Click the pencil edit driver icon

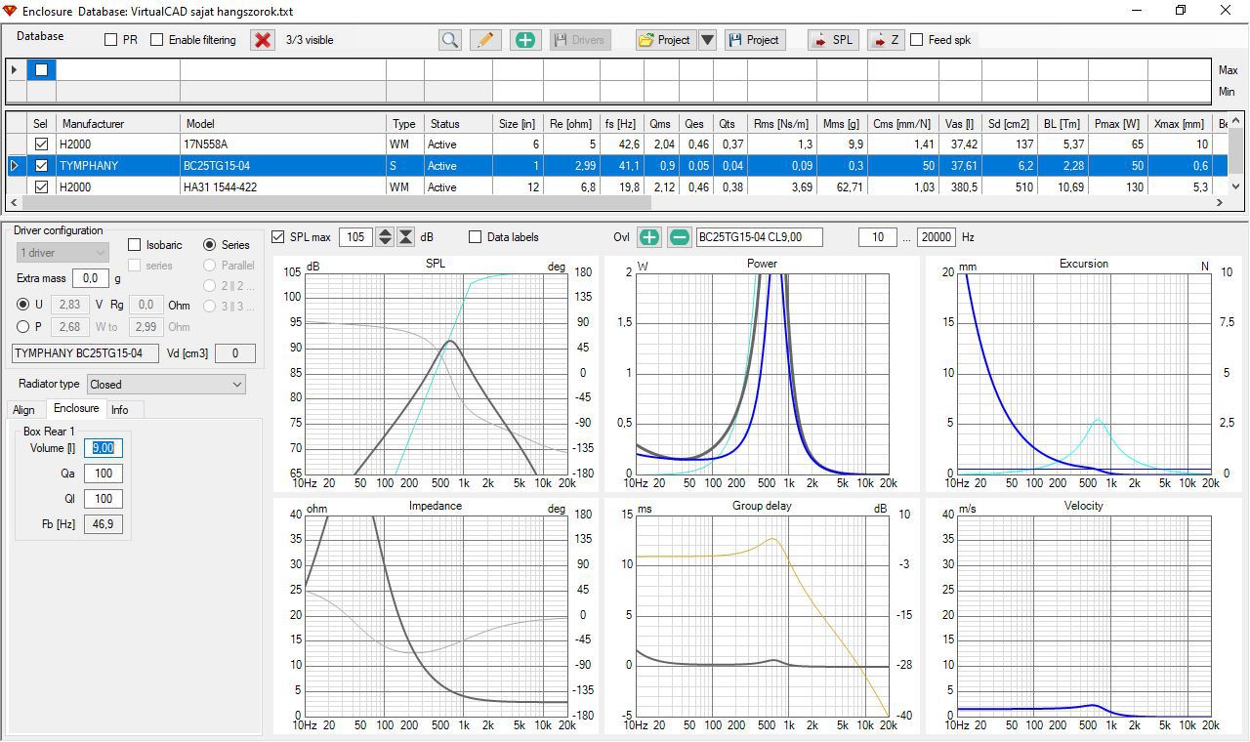tap(485, 40)
